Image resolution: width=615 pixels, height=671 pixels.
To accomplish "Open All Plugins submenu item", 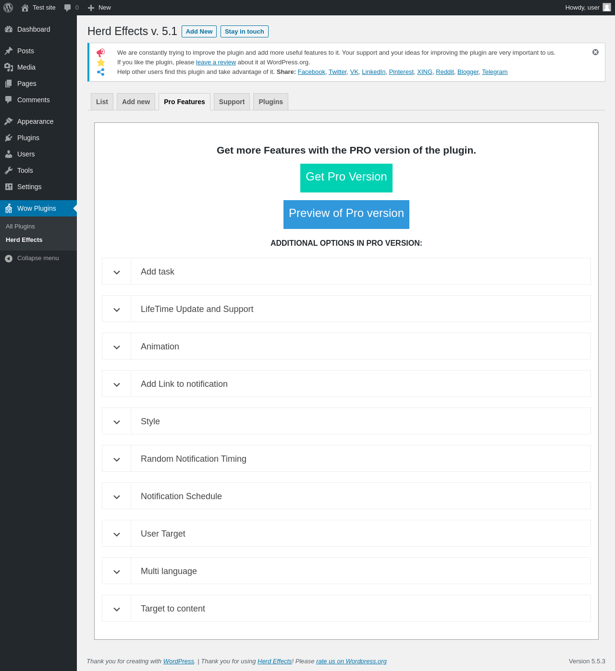I will 38,227.
